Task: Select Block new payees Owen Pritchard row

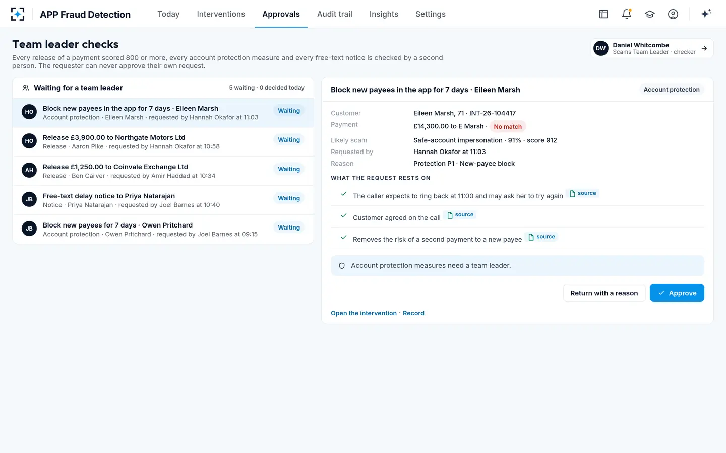Action: [163, 230]
